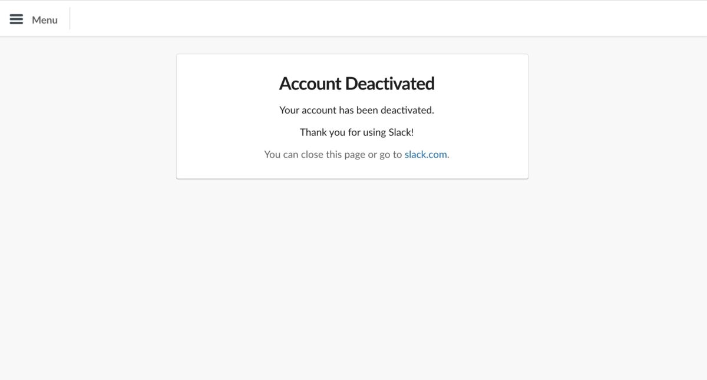Image resolution: width=707 pixels, height=380 pixels.
Task: Click the Menu label in header
Action: click(45, 20)
